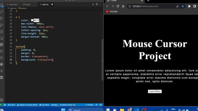Click tabnine starter status item
This screenshot has height=111, width=198.
(x=67, y=105)
